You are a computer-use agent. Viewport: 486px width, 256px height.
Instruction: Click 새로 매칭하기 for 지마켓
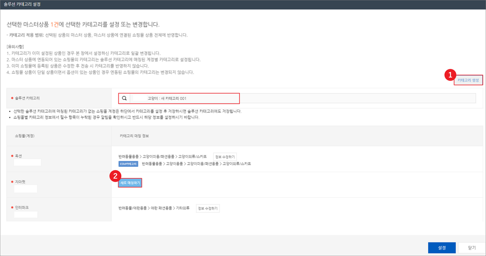click(130, 183)
